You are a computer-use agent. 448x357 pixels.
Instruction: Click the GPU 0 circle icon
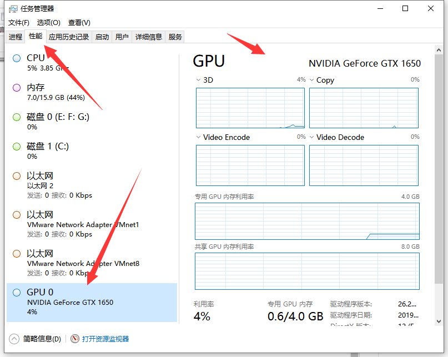click(x=17, y=292)
